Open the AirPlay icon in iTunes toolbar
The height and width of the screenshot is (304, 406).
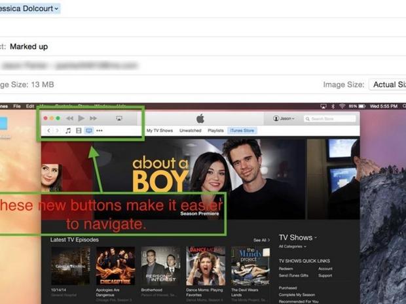(x=119, y=118)
